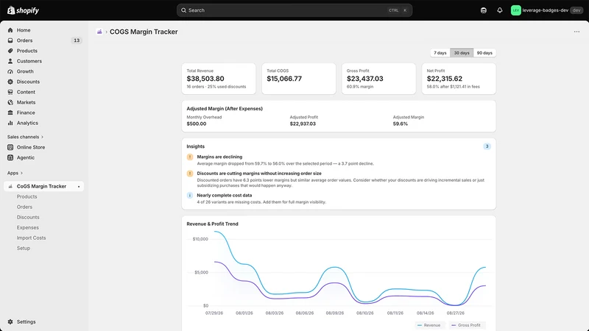Click the Search input field
Image resolution: width=589 pixels, height=331 pixels.
(x=294, y=10)
